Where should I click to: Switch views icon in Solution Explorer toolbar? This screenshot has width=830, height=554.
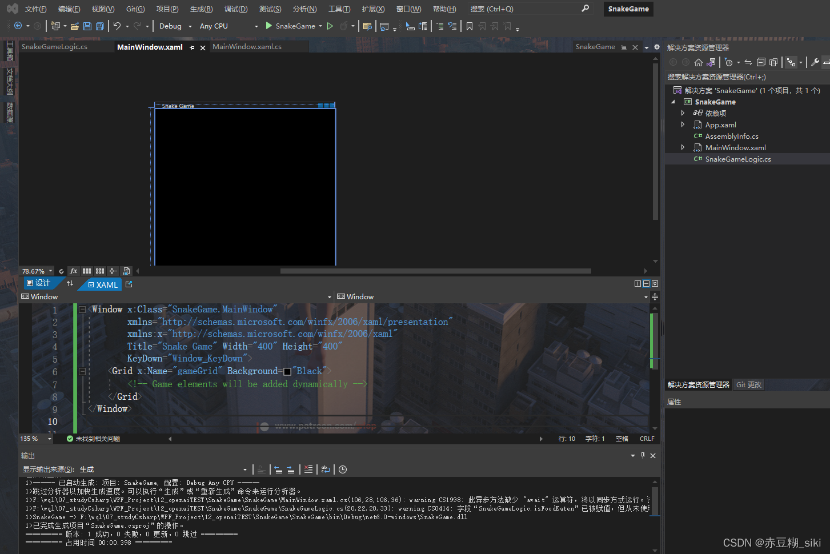tap(711, 62)
